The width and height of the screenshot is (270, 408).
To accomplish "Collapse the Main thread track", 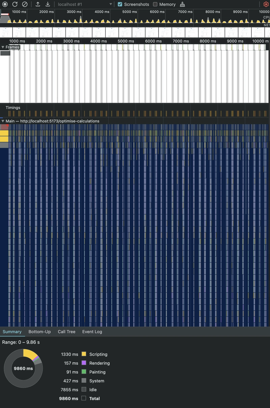I will click(x=3, y=121).
